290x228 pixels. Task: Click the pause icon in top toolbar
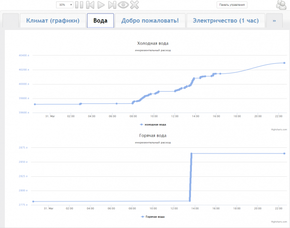point(79,5)
